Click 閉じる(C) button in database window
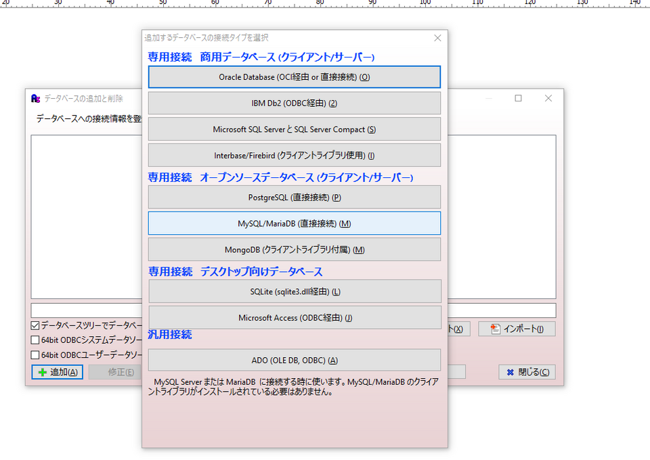650x460 pixels. click(527, 372)
